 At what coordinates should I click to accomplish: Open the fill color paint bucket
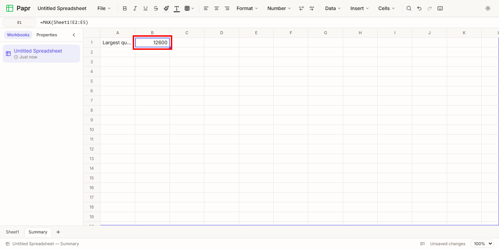click(166, 8)
